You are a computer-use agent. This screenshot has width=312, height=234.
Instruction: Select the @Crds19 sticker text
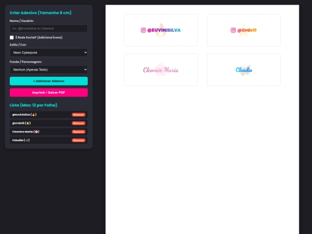[x=247, y=30]
